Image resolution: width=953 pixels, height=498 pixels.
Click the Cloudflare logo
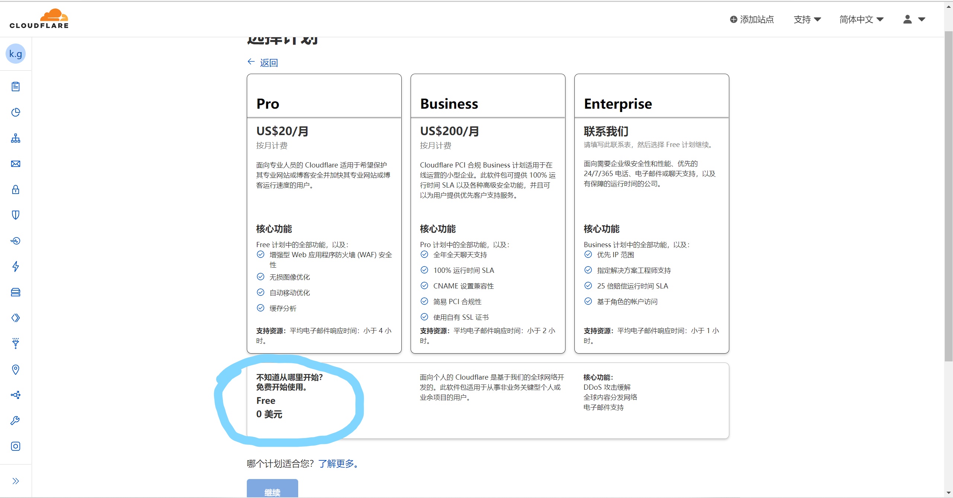(x=39, y=17)
